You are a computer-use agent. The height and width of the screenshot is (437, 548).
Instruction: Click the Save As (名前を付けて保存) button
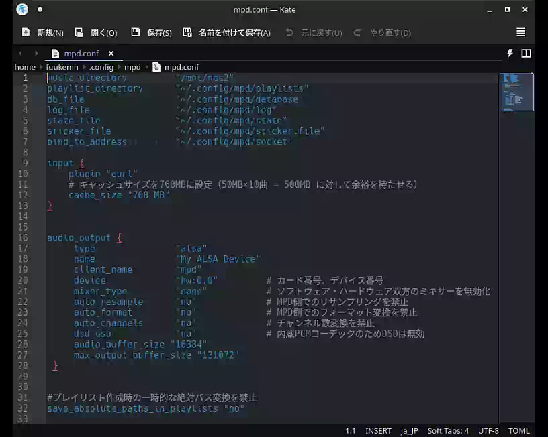226,32
